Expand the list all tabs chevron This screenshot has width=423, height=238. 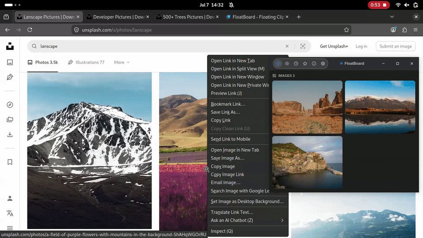click(392, 17)
